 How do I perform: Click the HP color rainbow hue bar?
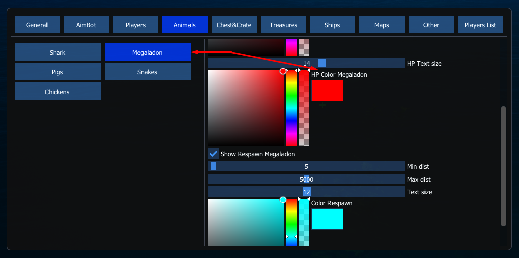[291, 108]
